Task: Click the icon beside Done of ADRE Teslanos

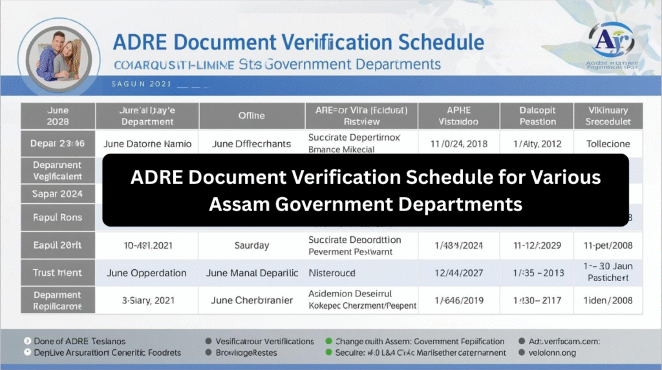Action: pyautogui.click(x=27, y=341)
